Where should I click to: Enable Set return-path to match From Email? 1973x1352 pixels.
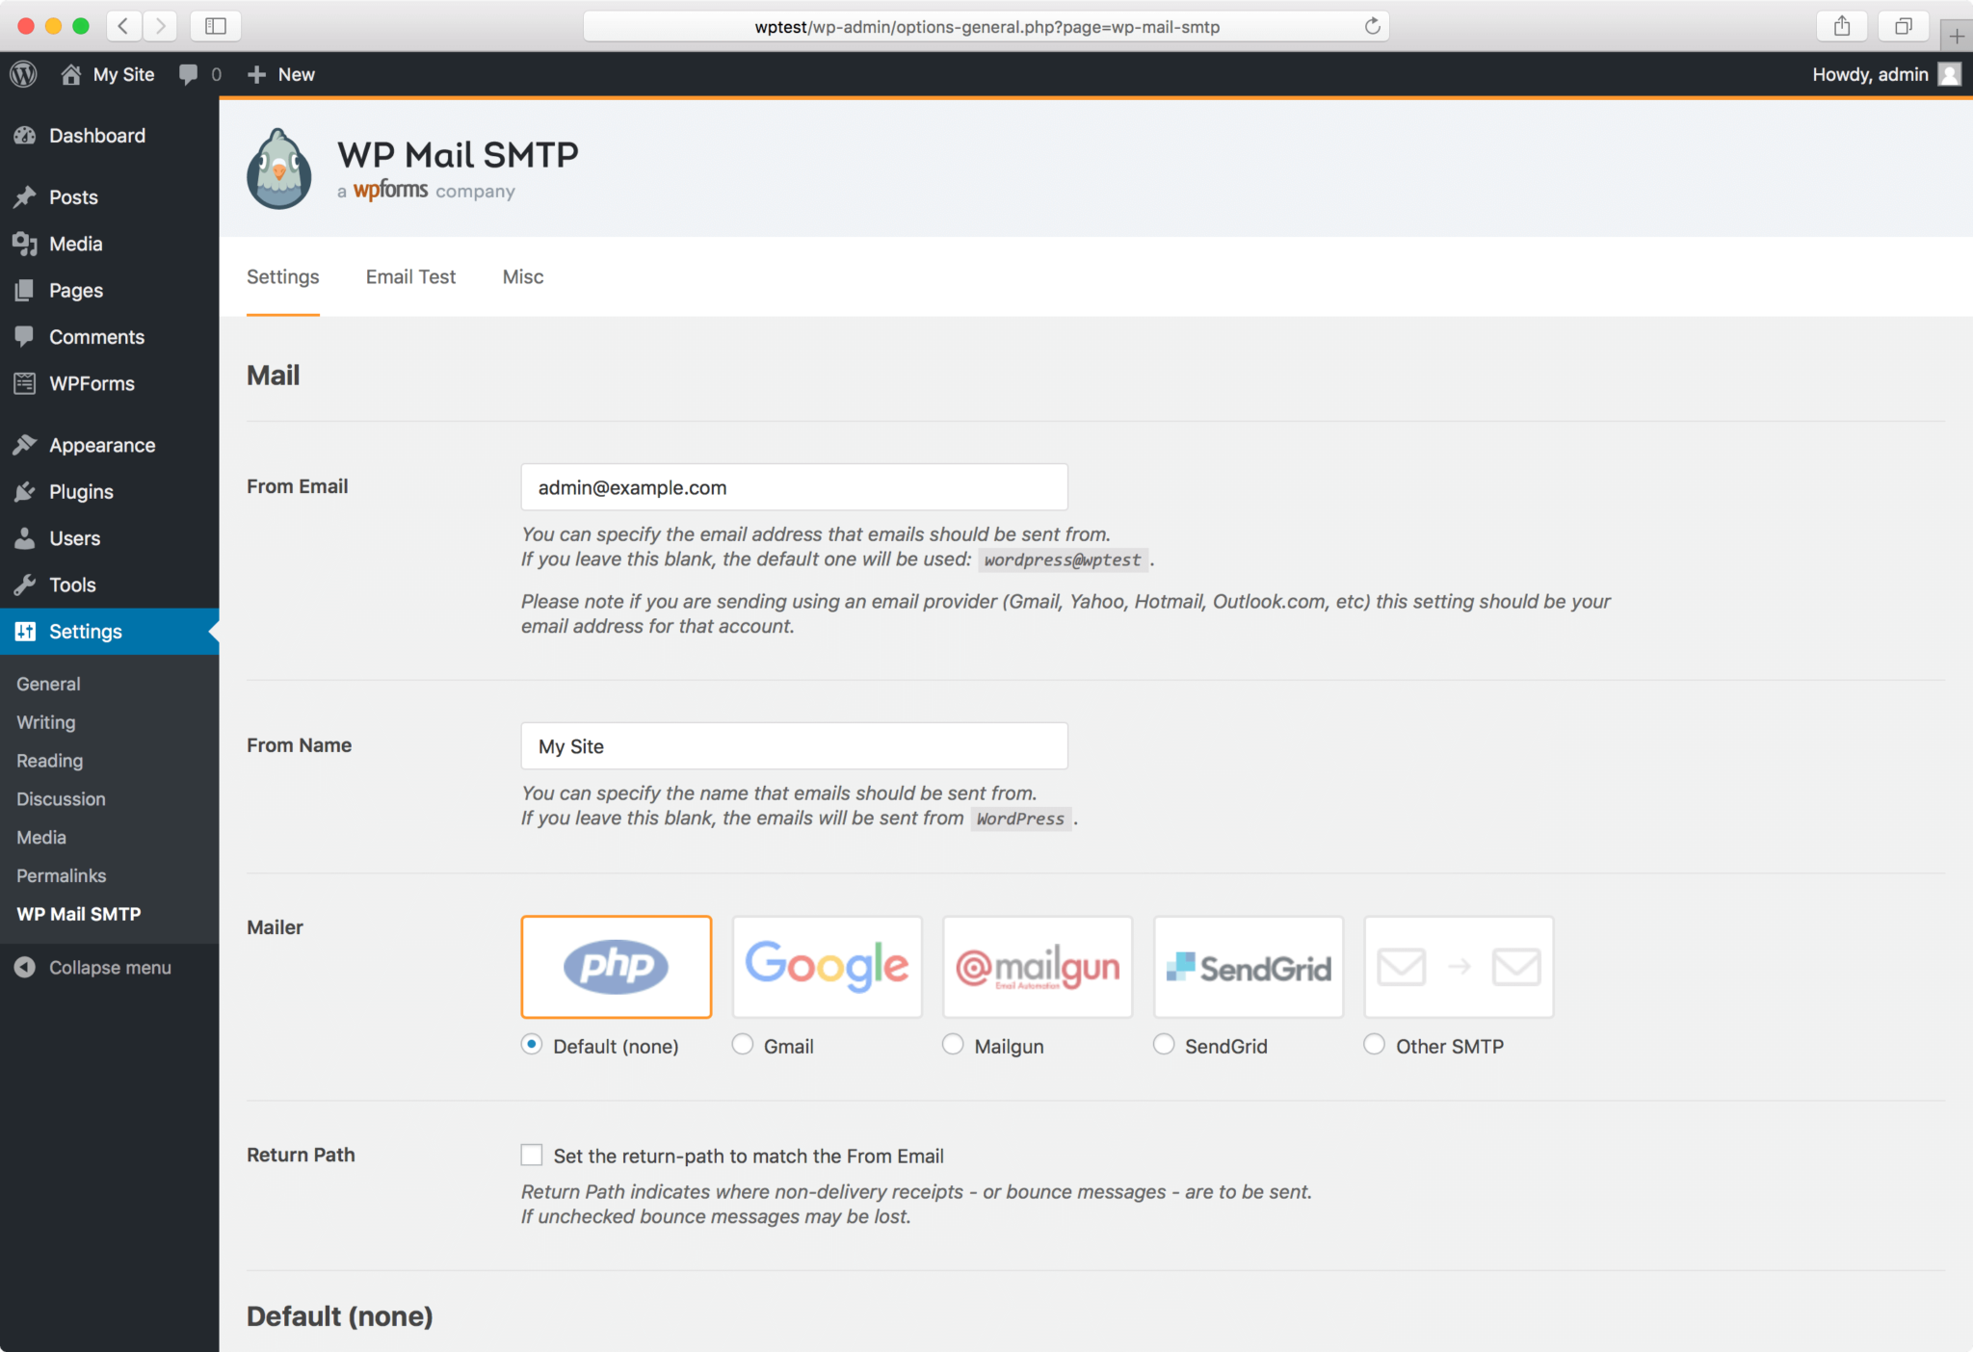[x=534, y=1155]
